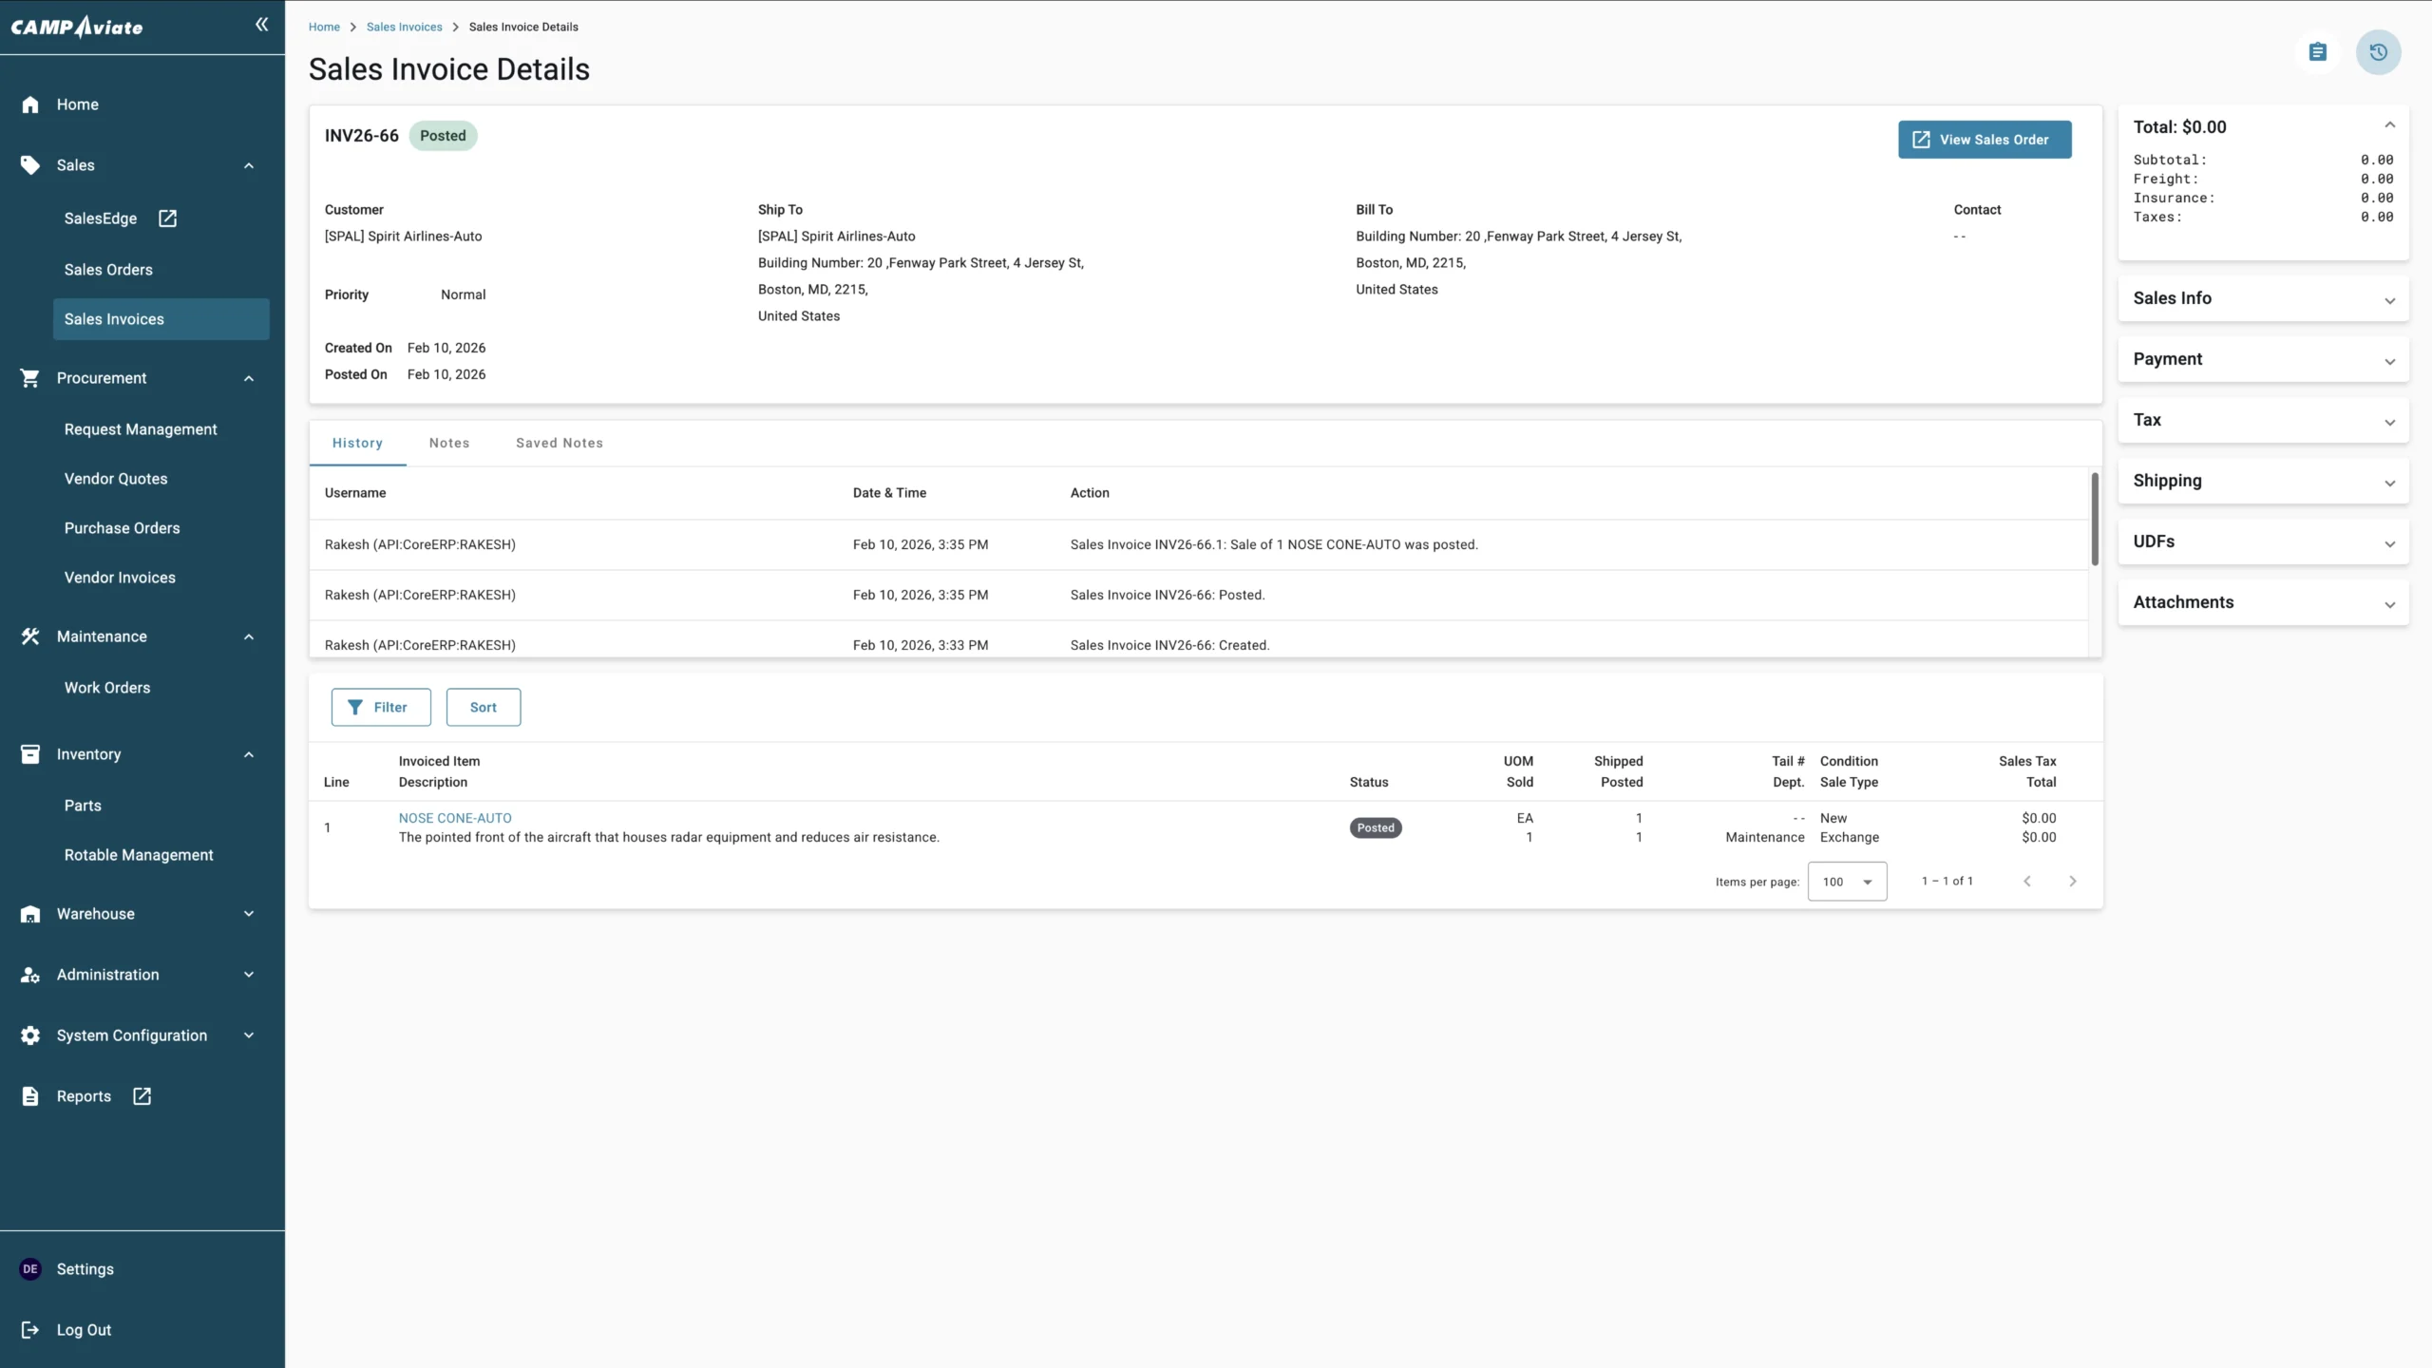The width and height of the screenshot is (2432, 1368).
Task: Click the '1 – 1 of 1' pagination text
Action: click(1947, 882)
